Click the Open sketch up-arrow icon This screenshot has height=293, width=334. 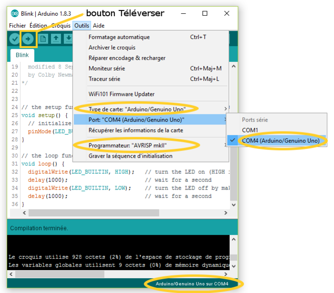(56, 39)
